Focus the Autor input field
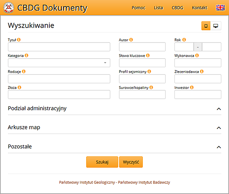This screenshot has height=194, width=229. click(x=142, y=47)
